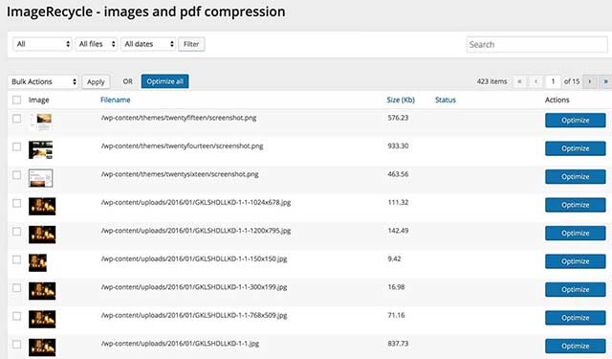Viewport: 612px width, 359px height.
Task: Toggle the select-all checkbox in header
Action: 17,100
